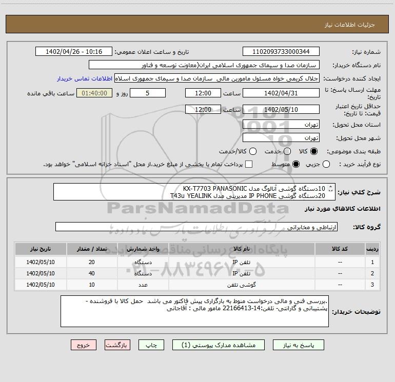Click quantity 40 in row 2

92,273
